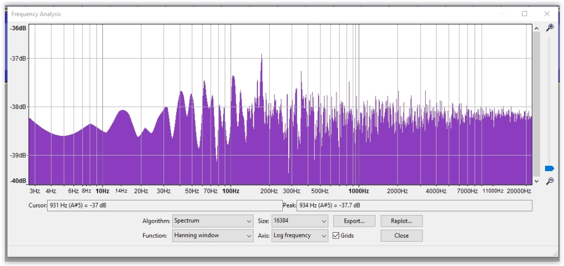Click the 3Hz axis label
Viewport: 564px width, 266px height.
pos(35,191)
